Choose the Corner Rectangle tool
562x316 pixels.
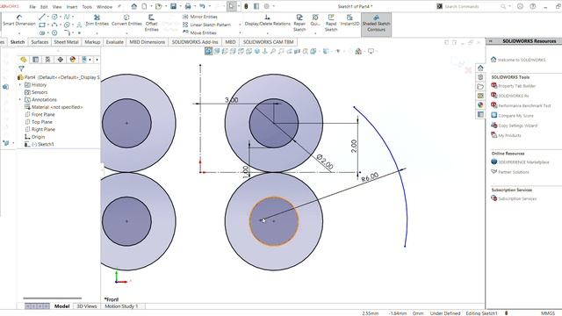point(42,25)
